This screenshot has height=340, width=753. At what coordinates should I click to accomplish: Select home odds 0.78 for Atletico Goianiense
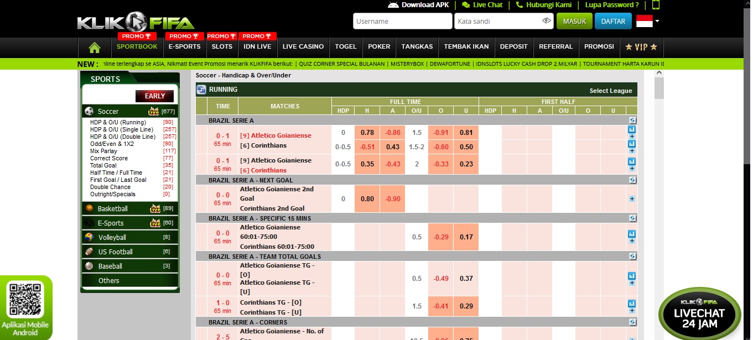click(x=367, y=133)
